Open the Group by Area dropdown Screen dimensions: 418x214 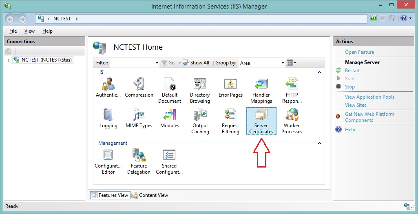(262, 63)
